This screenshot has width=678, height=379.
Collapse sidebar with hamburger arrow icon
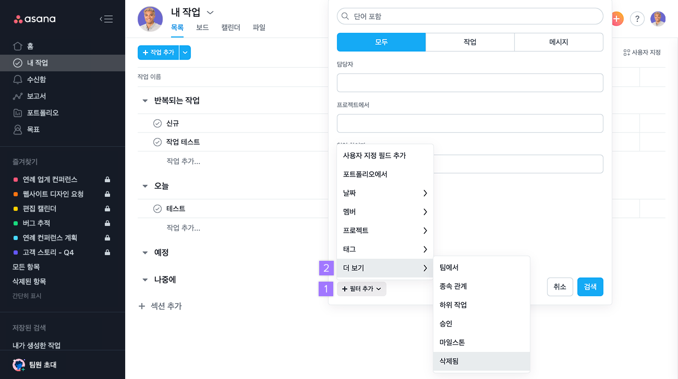106,19
